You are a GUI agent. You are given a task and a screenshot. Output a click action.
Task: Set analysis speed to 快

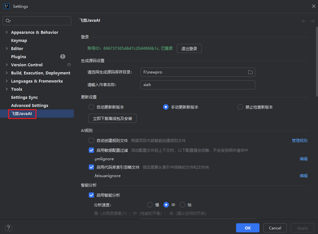tap(182, 205)
